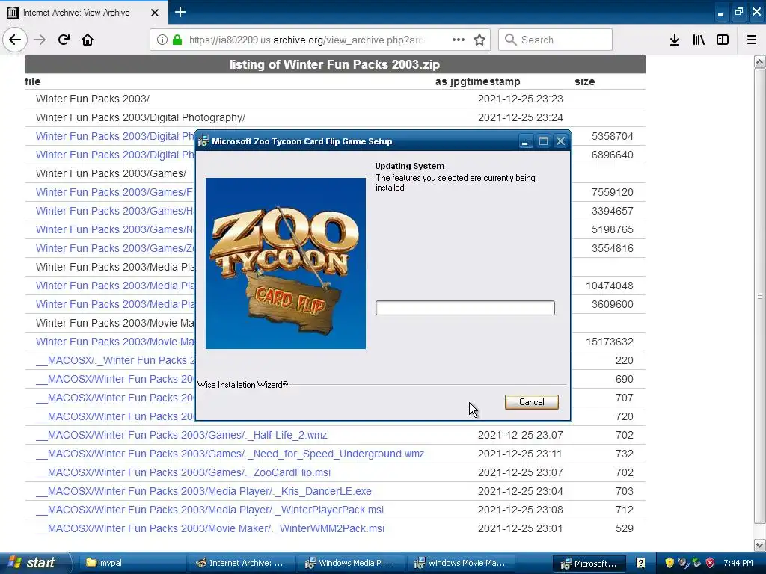Click the size value 3554816

[612, 248]
